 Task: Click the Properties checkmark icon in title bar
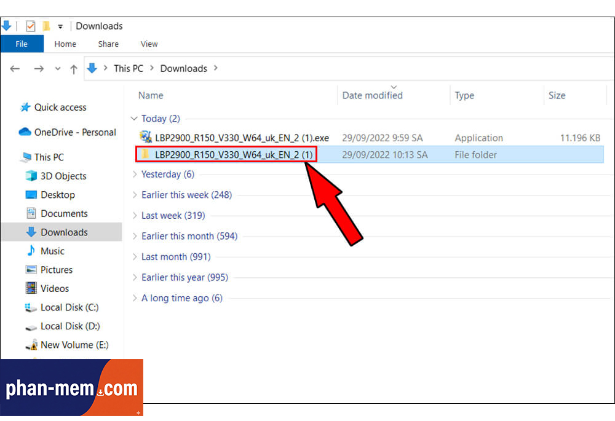pos(30,26)
